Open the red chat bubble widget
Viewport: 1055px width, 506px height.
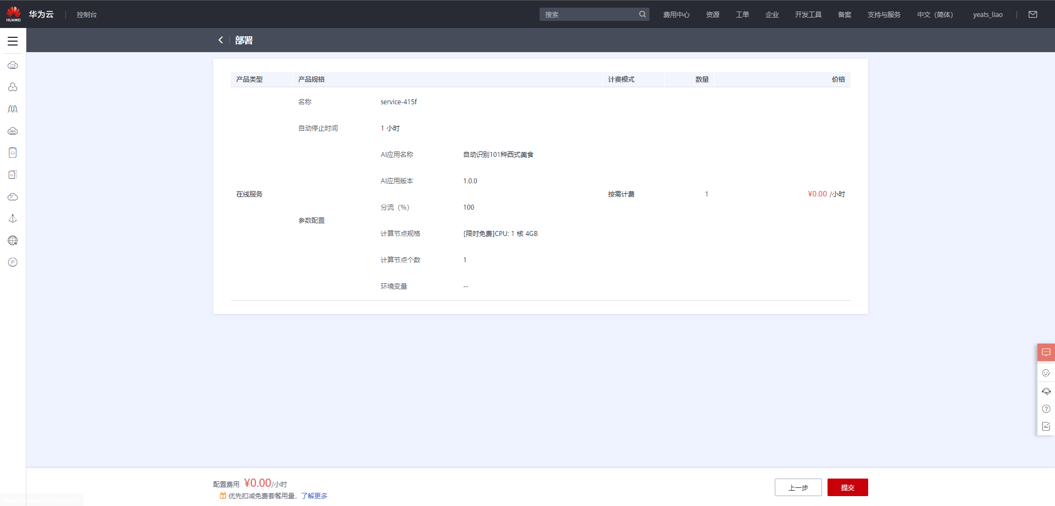(1046, 352)
